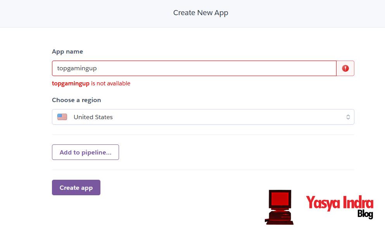This screenshot has height=243, width=385.
Task: Click the Add to pipeline button
Action: 85,152
